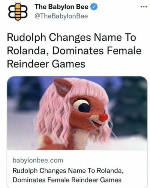
Task: Visit The Babylon Bee profile via display name
Action: pos(61,7)
